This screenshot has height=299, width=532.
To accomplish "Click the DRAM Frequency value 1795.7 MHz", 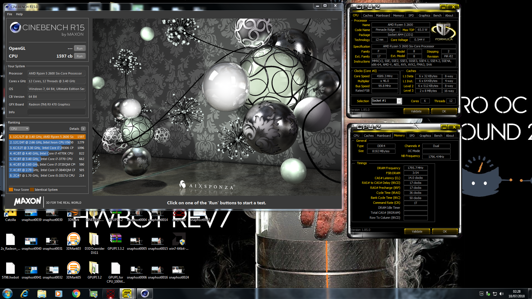I will pos(415,168).
